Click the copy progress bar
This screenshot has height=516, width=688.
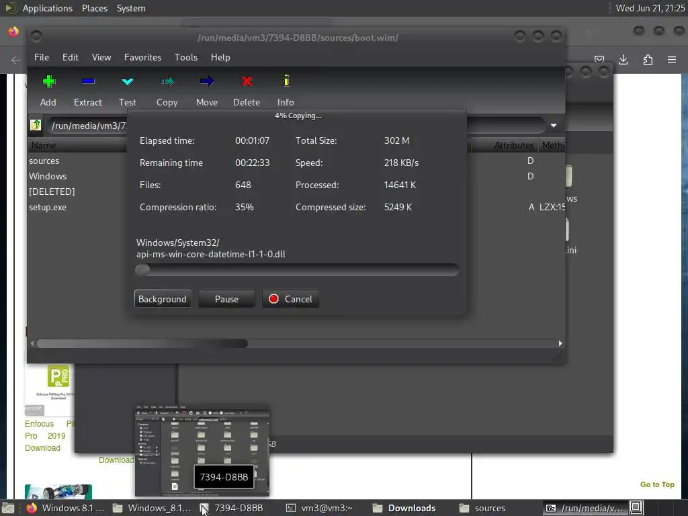297,269
